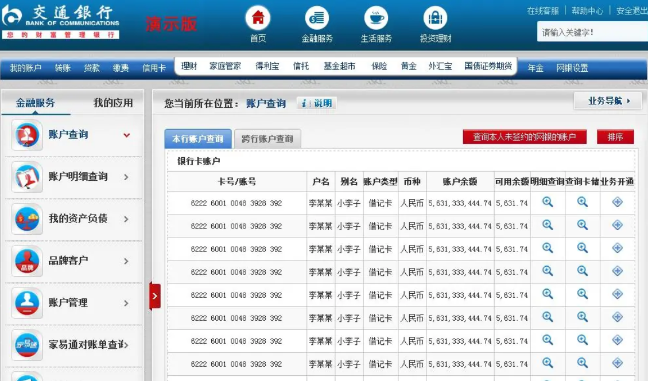Switch to the 跨行账户查询 tab
This screenshot has width=648, height=381.
[x=267, y=139]
